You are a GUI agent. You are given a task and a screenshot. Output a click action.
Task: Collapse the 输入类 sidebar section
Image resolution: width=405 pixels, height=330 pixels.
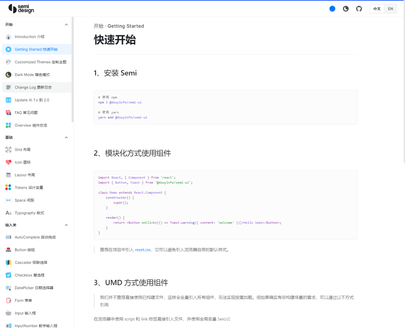[x=66, y=225]
